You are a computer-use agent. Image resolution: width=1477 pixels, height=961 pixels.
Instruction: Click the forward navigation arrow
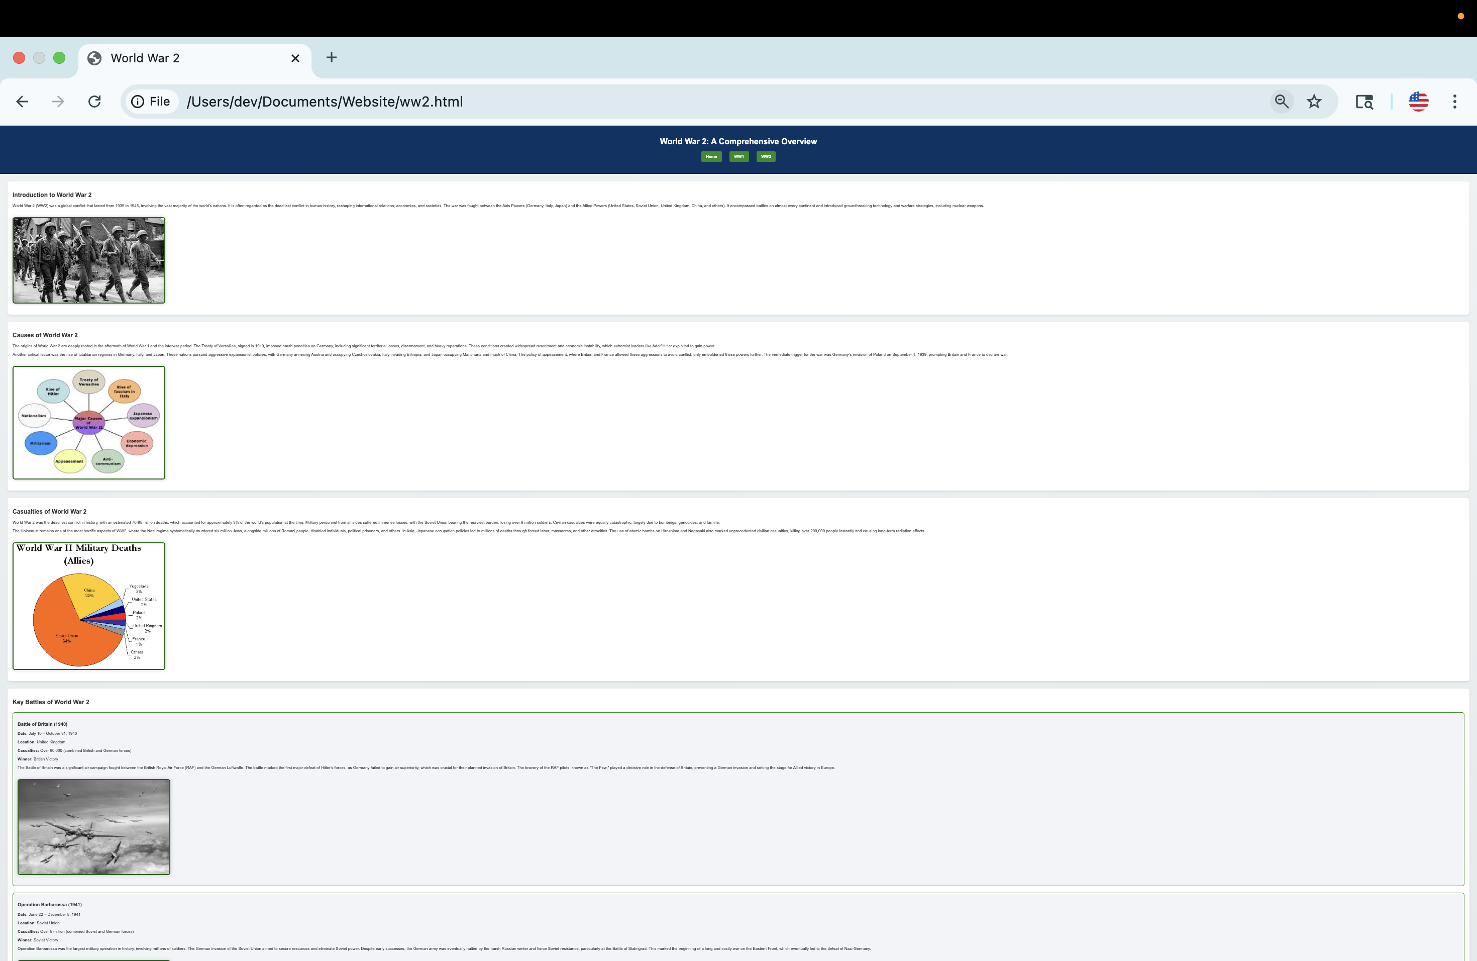pyautogui.click(x=58, y=102)
